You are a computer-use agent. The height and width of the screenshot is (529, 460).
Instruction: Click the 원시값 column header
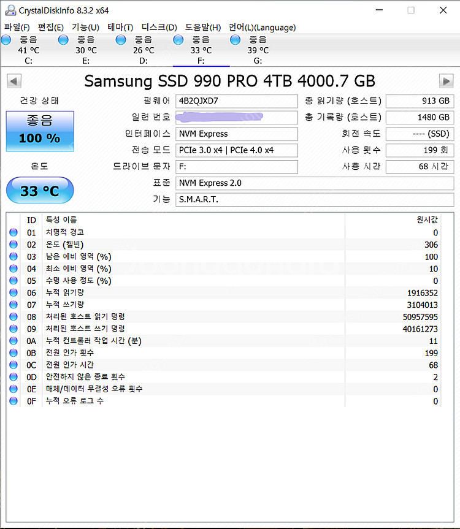[393, 220]
